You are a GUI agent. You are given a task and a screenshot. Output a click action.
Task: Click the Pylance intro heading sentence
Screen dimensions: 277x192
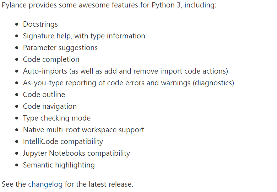coord(109,5)
